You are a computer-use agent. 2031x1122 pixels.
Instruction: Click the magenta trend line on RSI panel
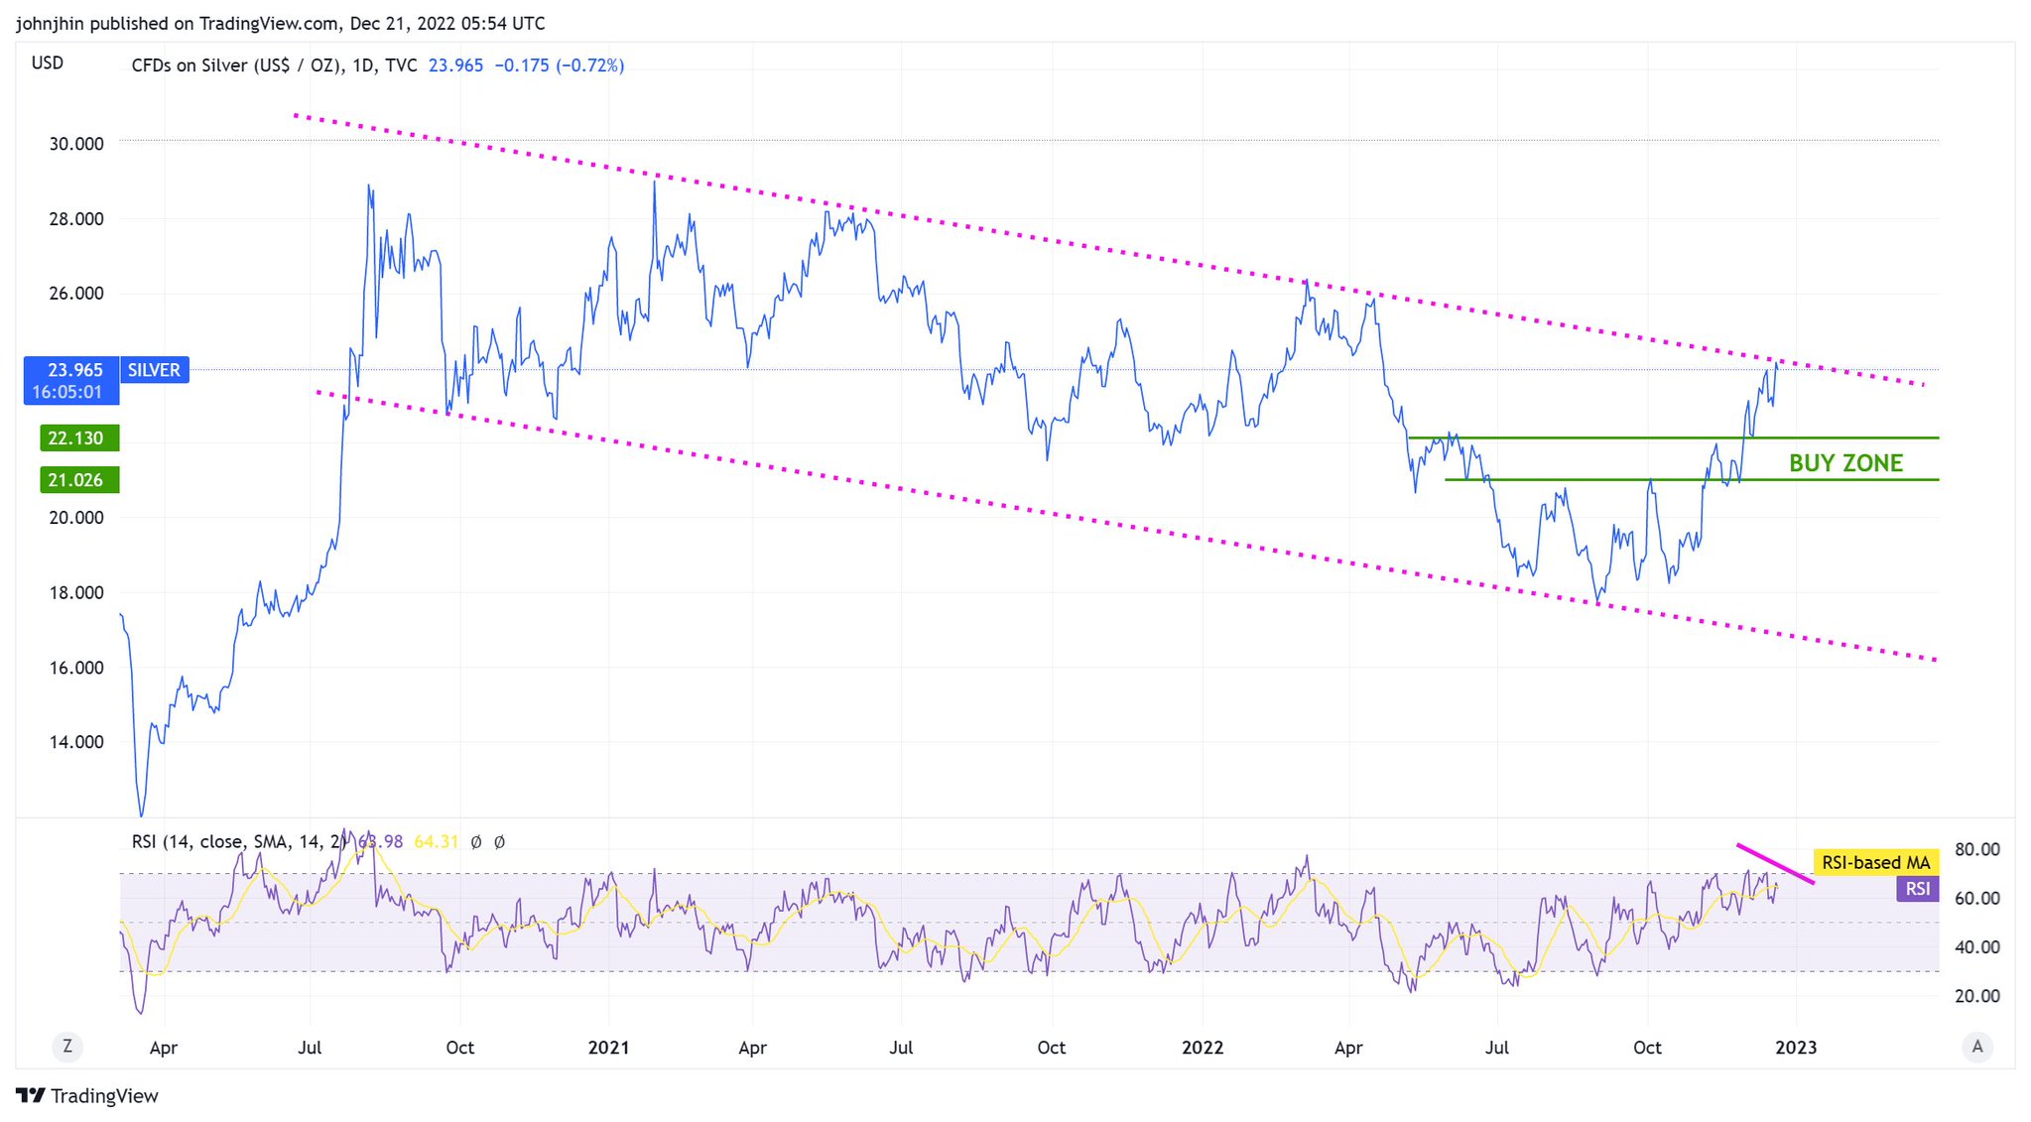point(1775,863)
